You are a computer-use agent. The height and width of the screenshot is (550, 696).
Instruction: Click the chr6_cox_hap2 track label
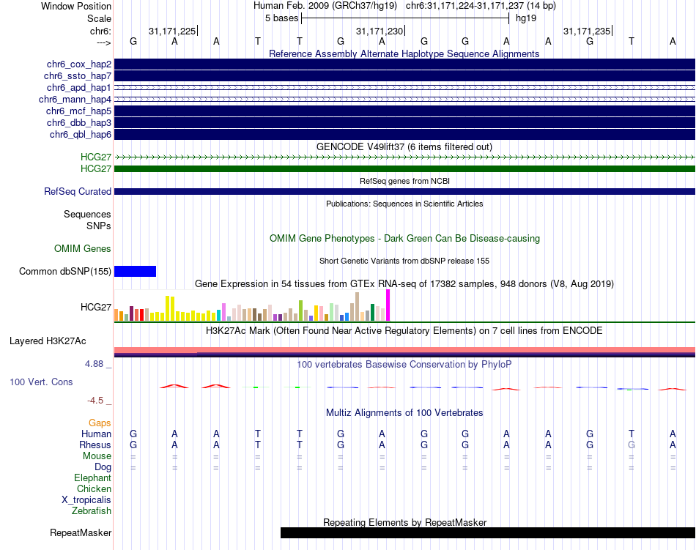(79, 64)
